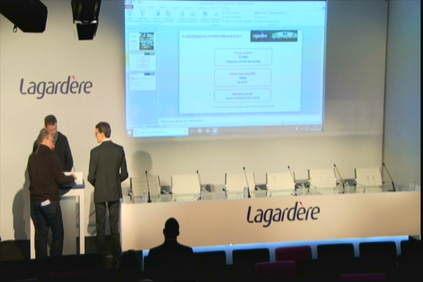Toggle the use timings checkbox
The image size is (423, 282).
click(x=223, y=17)
